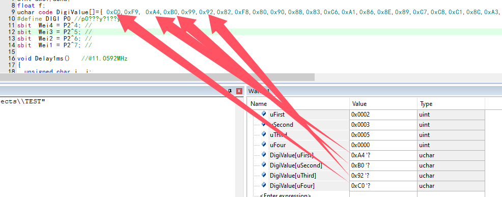Close the output panel with the red X

(x=239, y=91)
